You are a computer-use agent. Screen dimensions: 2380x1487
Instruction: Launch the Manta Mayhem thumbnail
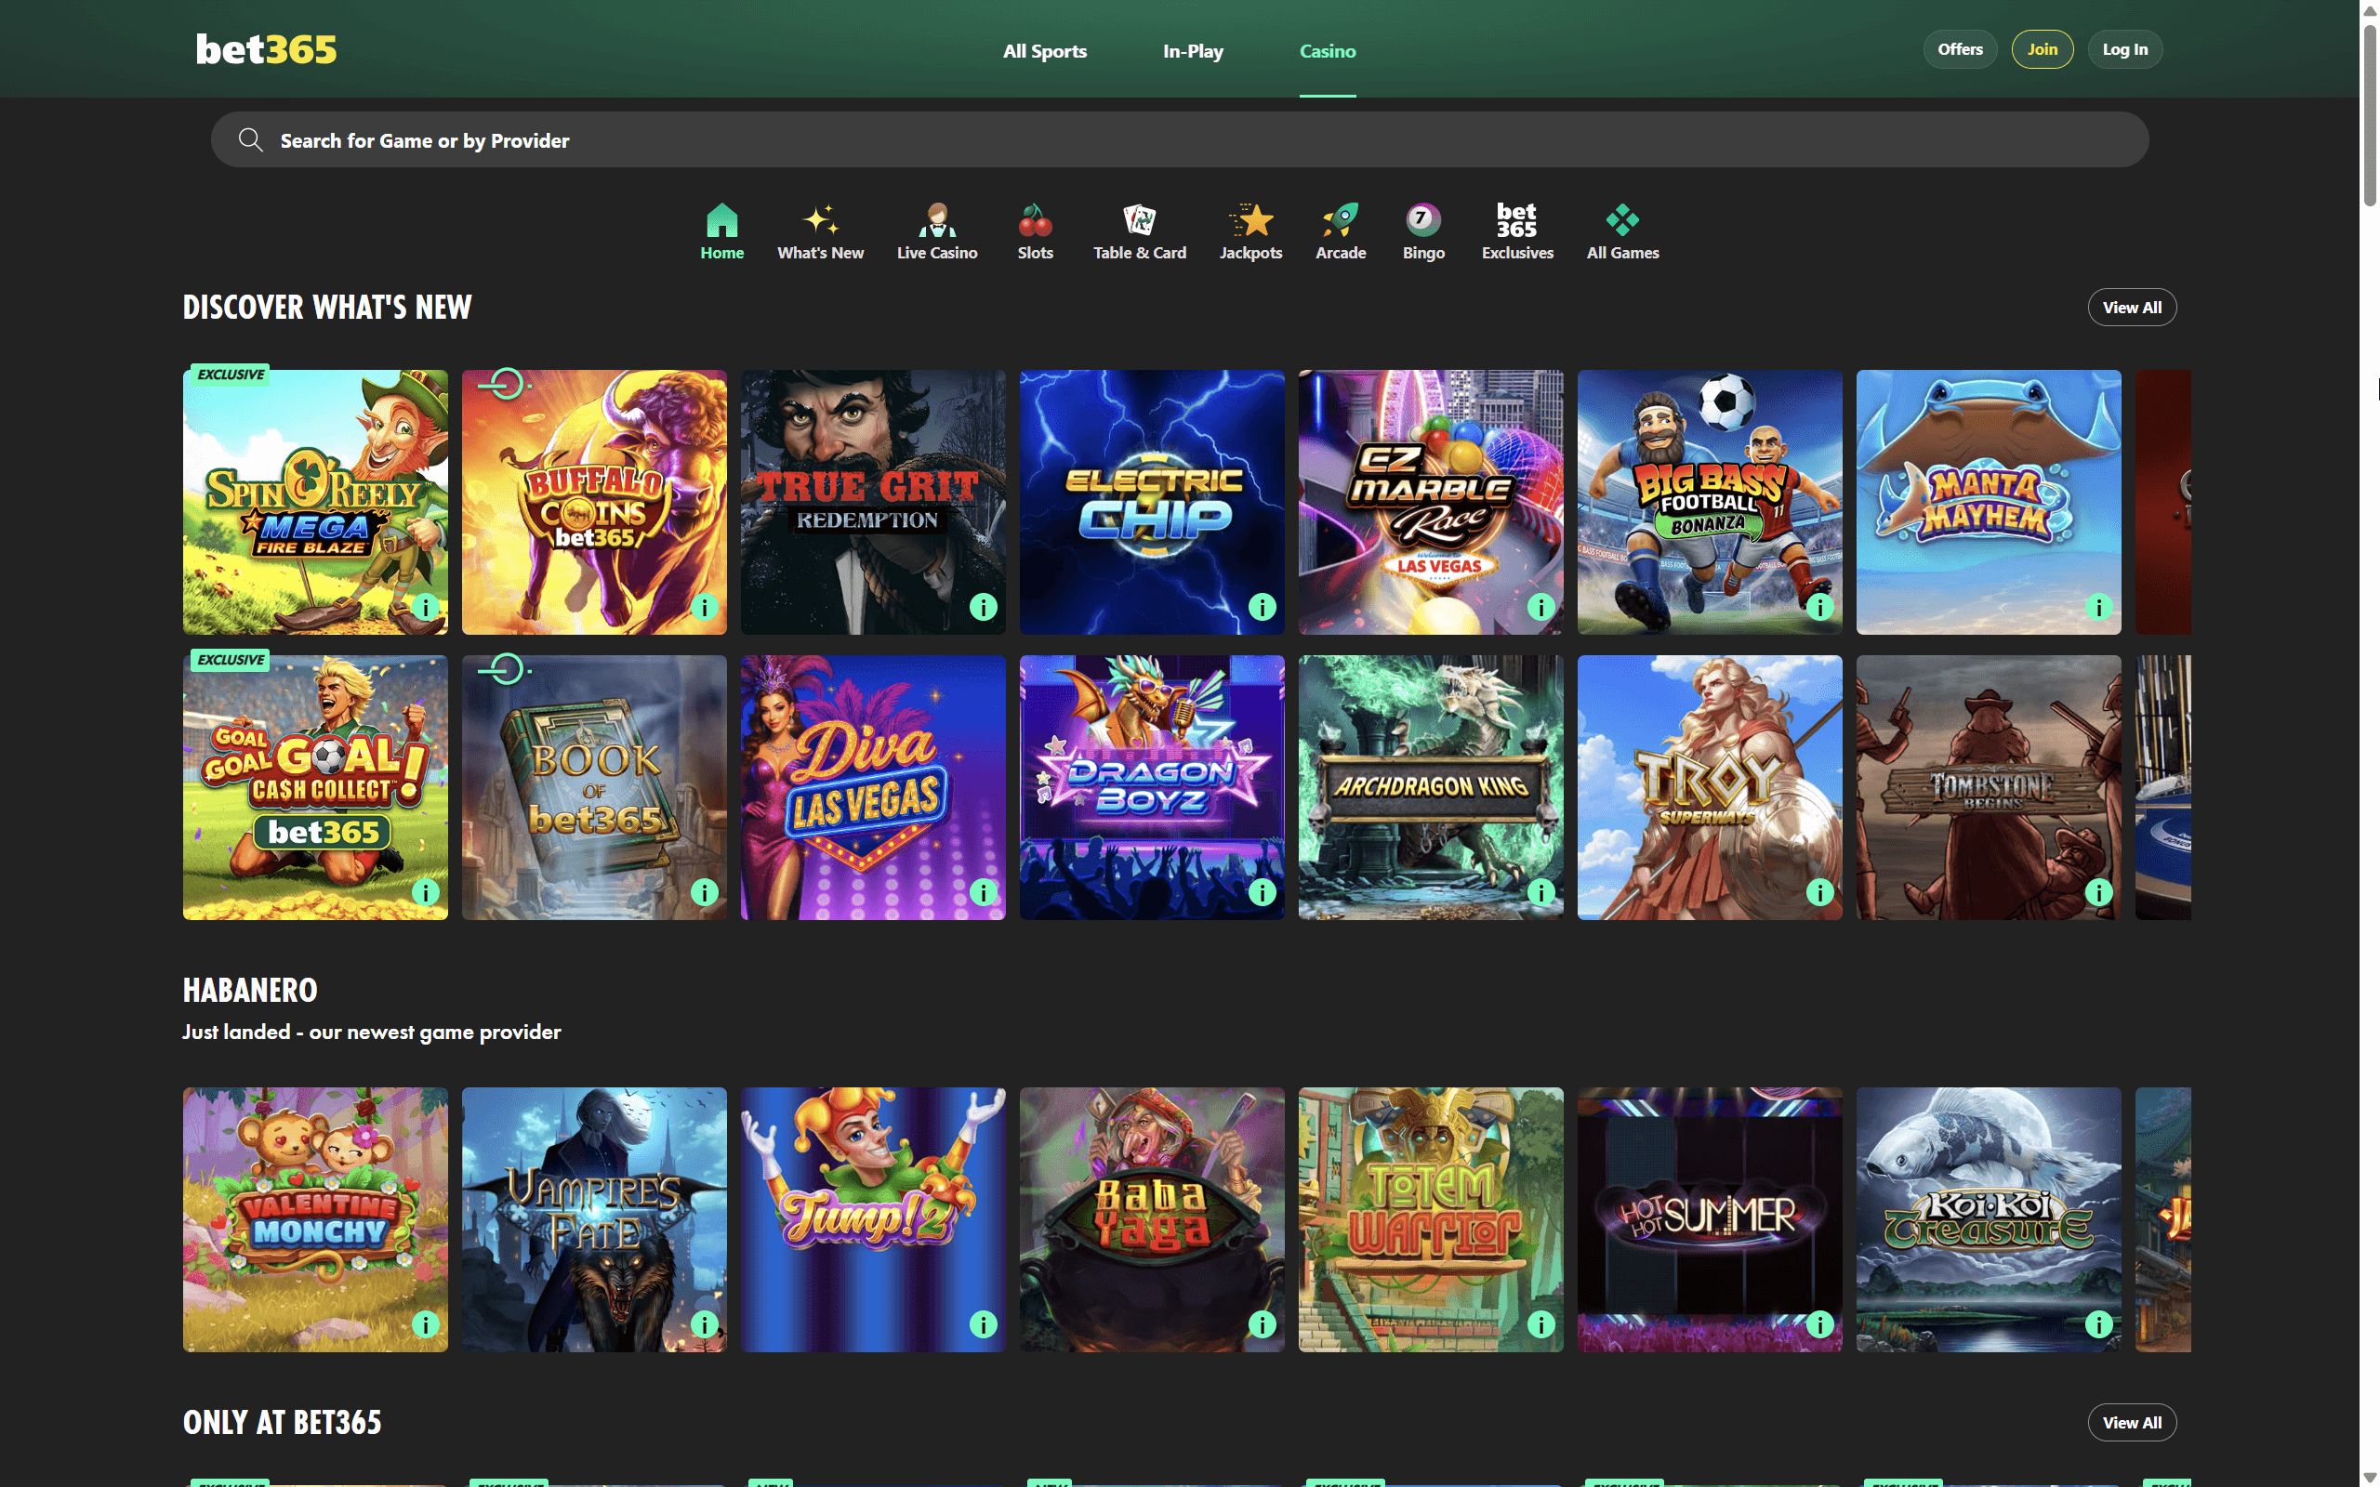click(x=1989, y=502)
